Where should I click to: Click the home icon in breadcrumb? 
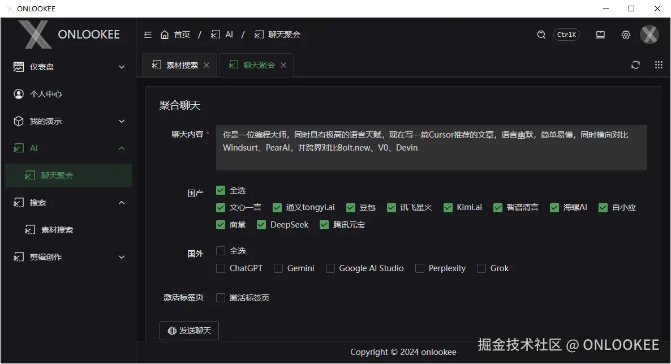click(165, 35)
